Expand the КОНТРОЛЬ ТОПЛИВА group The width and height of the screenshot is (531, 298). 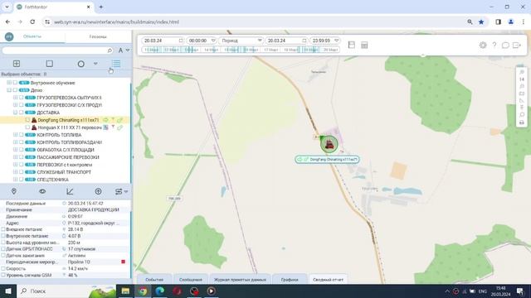(x=15, y=135)
